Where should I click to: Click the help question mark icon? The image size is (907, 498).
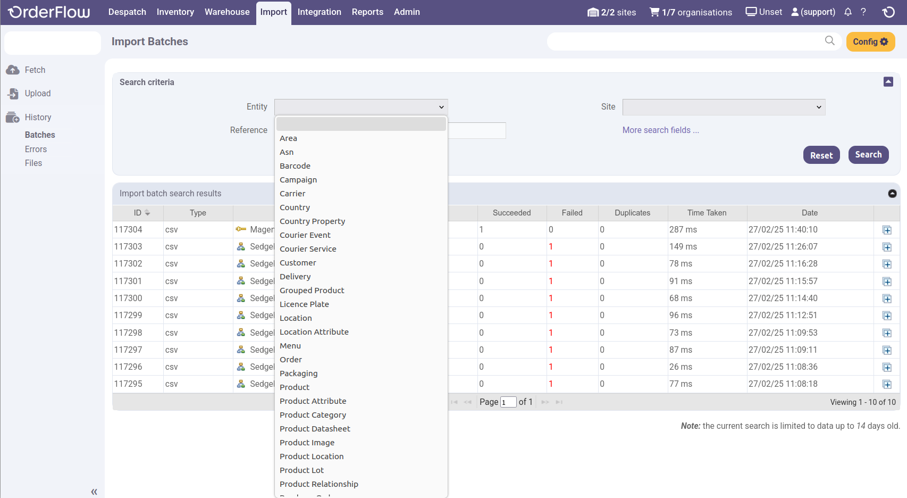coord(863,12)
